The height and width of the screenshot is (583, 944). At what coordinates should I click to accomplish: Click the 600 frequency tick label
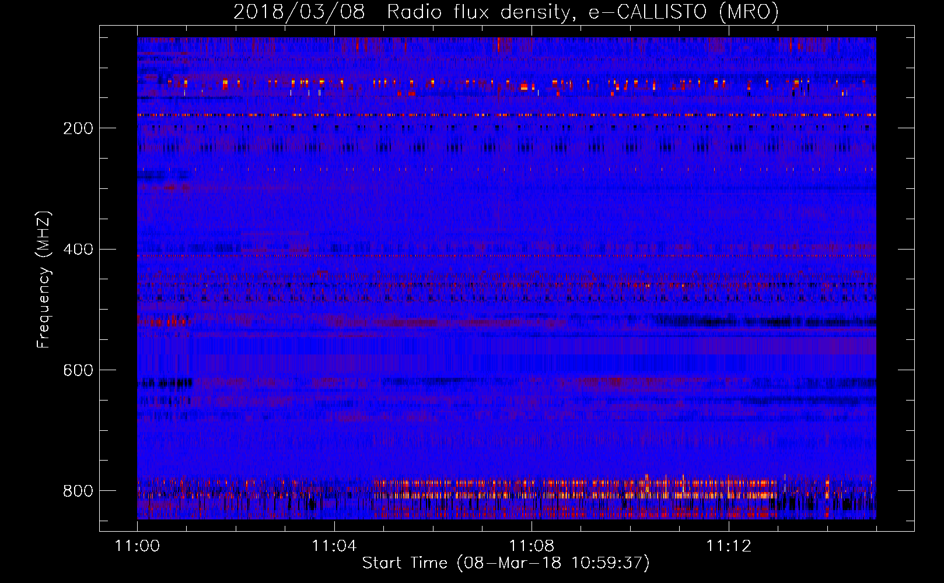(x=78, y=371)
